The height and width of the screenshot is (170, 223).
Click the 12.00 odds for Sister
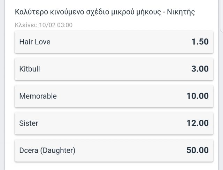198,123
